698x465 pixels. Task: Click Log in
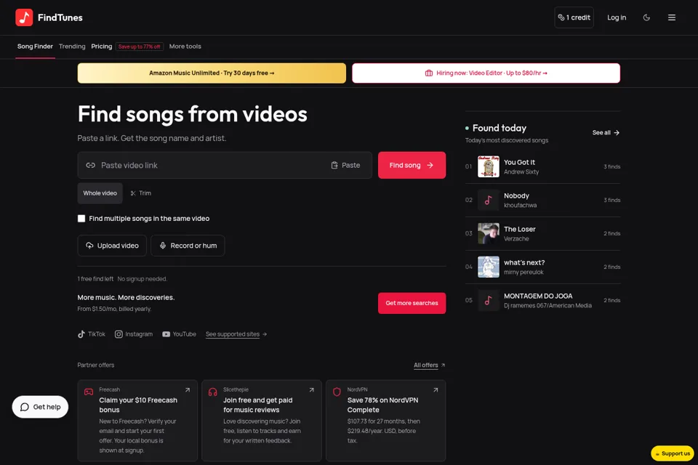617,17
